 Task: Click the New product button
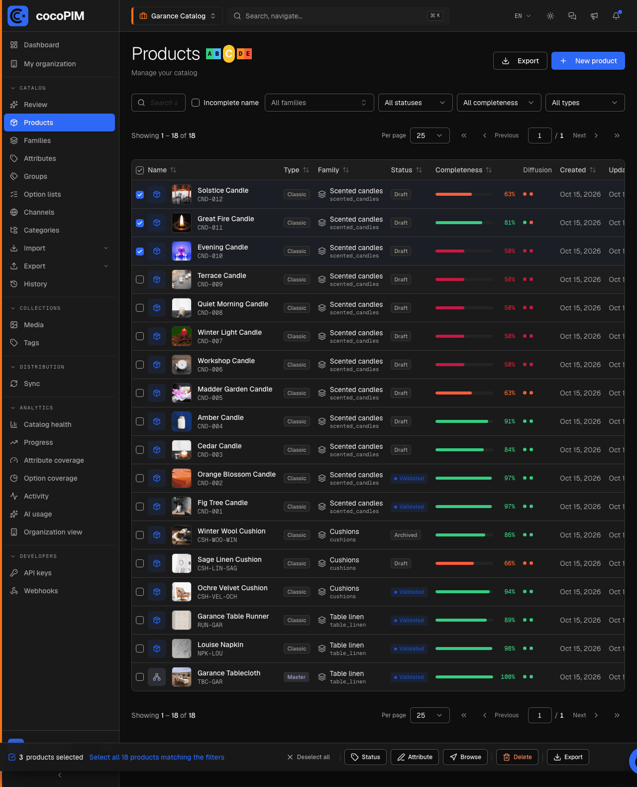588,61
